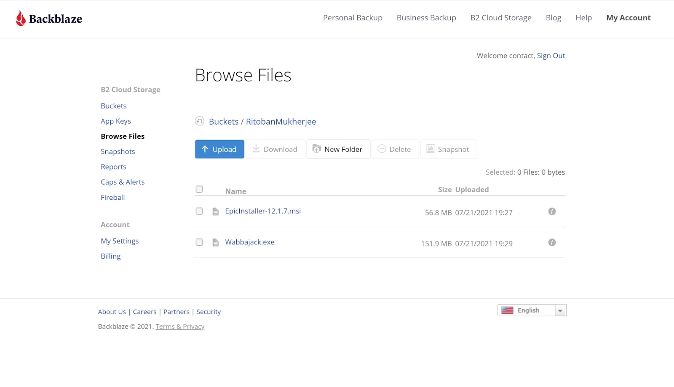
Task: Click the Backblaze flame logo
Action: coord(21,19)
